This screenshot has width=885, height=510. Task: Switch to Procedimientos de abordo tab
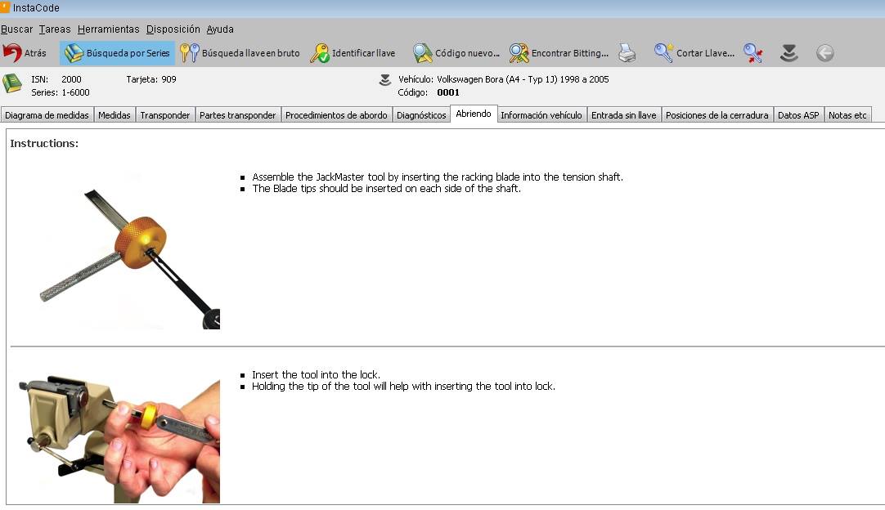tap(336, 115)
